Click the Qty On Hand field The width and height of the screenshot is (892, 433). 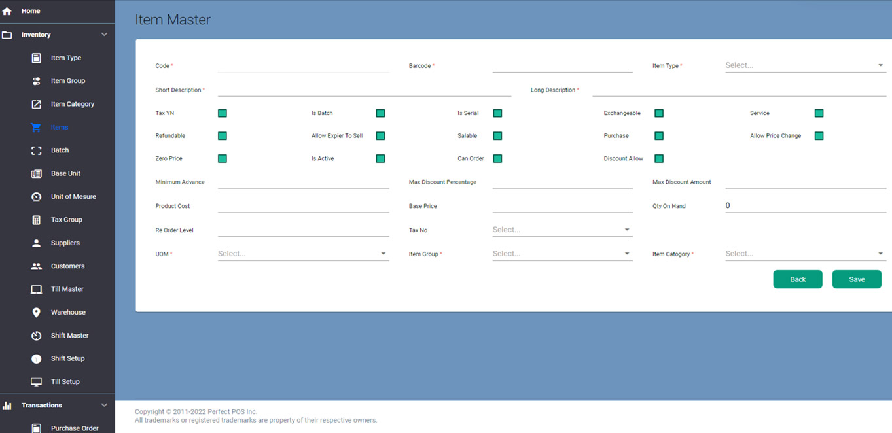pos(806,206)
